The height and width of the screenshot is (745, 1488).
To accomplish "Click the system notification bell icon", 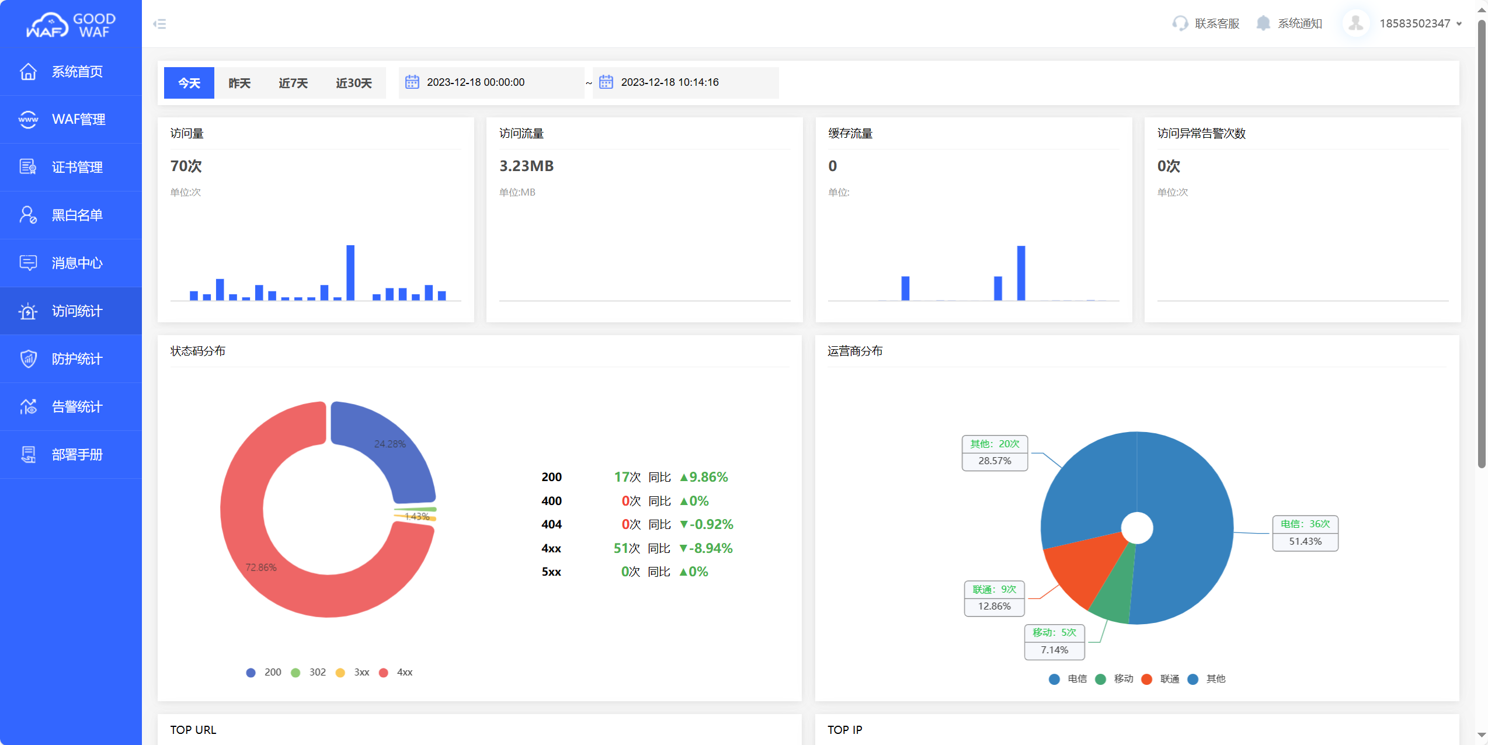I will click(x=1263, y=23).
